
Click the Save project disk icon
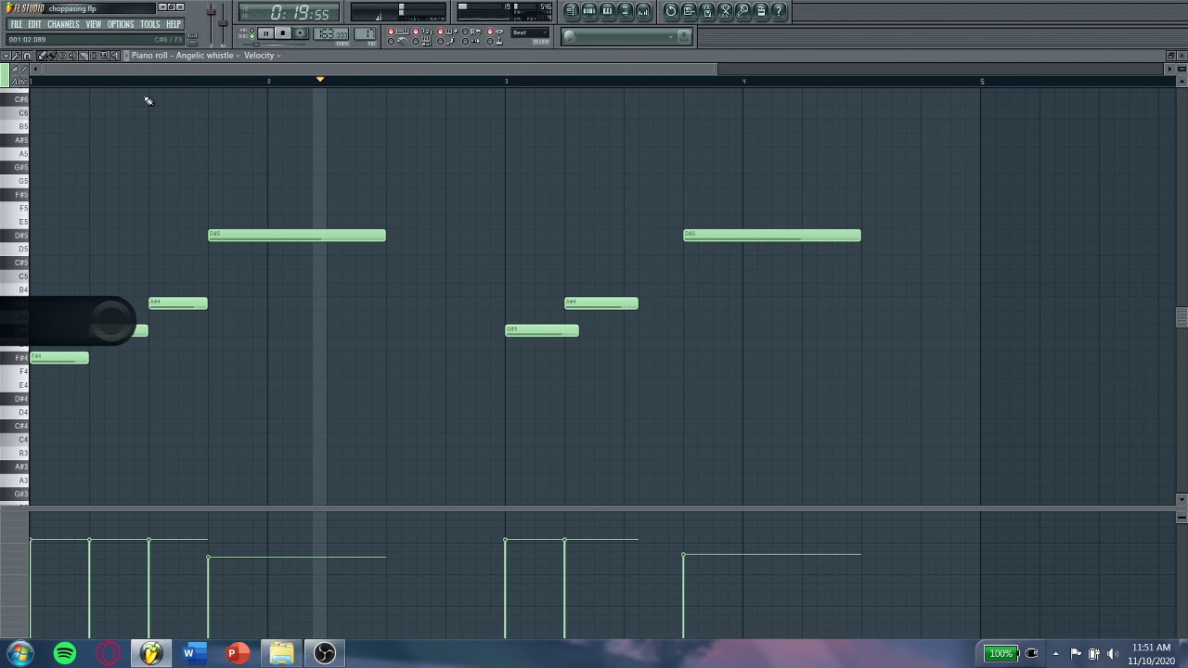tap(689, 11)
